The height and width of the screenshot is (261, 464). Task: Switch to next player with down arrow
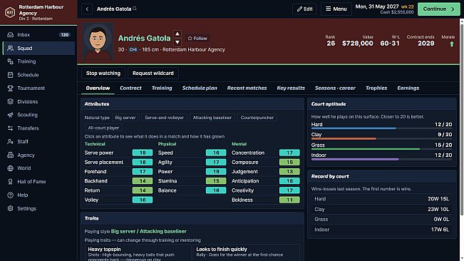point(177,42)
